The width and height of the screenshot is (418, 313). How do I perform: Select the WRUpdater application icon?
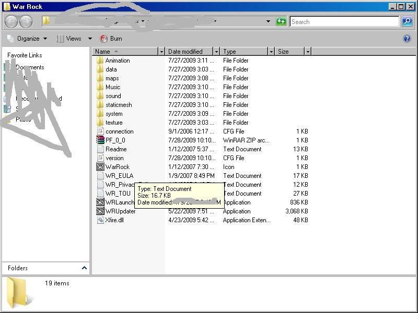(100, 211)
